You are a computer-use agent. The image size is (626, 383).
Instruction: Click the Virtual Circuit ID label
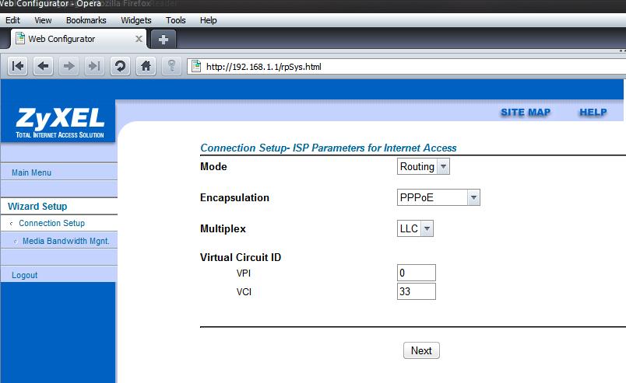click(241, 257)
